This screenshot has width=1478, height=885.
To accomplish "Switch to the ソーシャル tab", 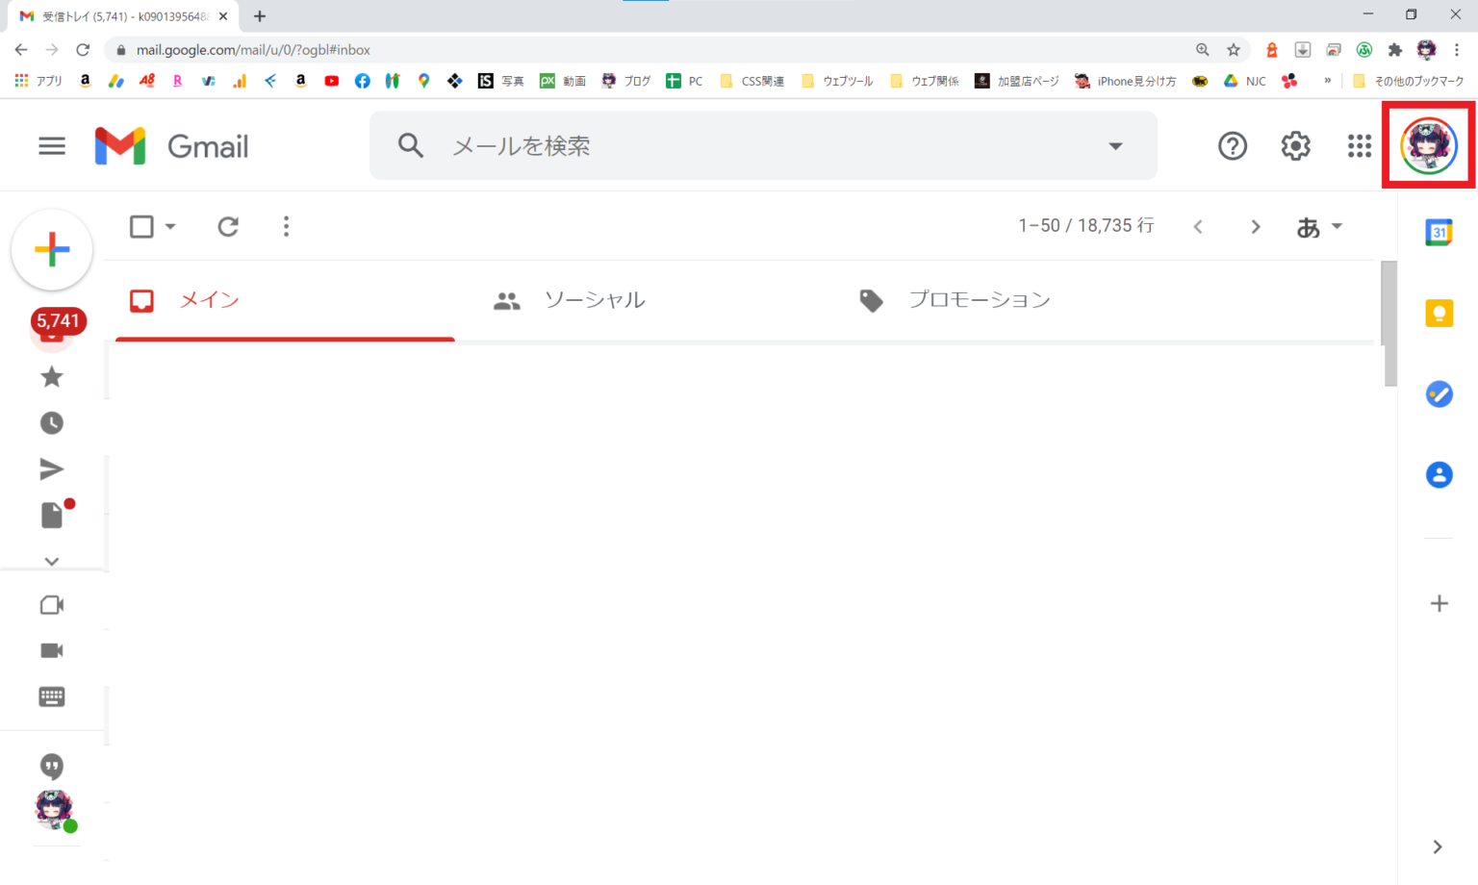I will (x=594, y=300).
